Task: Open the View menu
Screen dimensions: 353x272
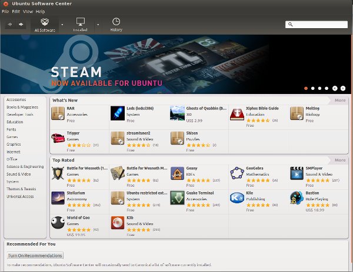Action: 28,12
